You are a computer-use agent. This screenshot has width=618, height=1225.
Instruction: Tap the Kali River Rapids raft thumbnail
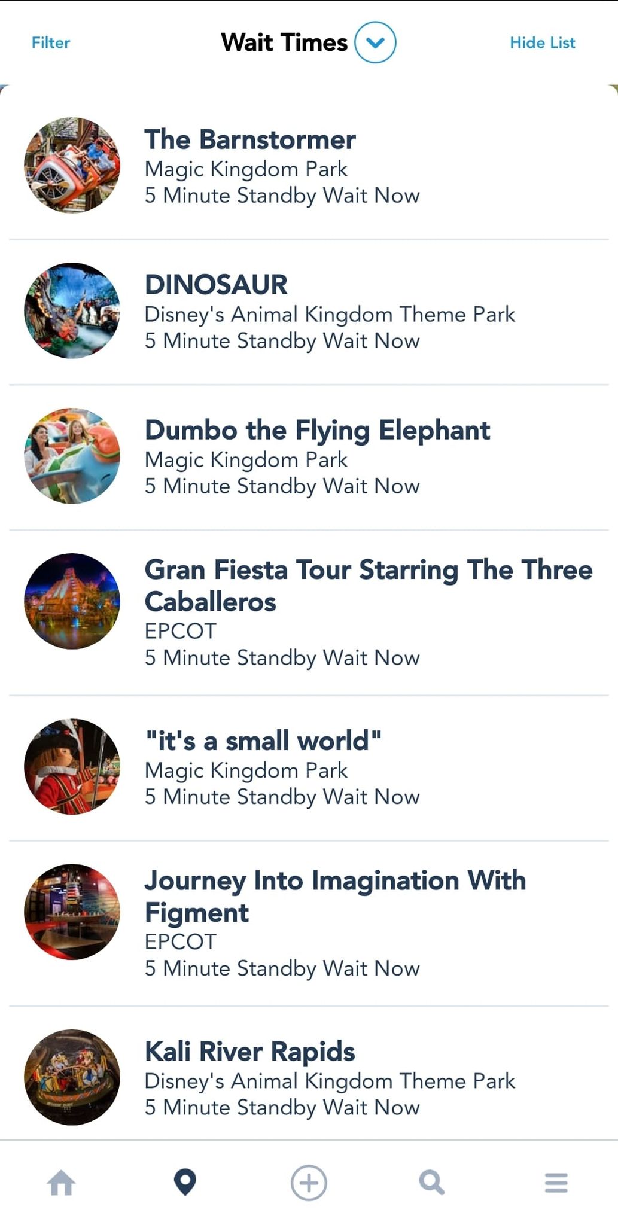(x=72, y=1077)
